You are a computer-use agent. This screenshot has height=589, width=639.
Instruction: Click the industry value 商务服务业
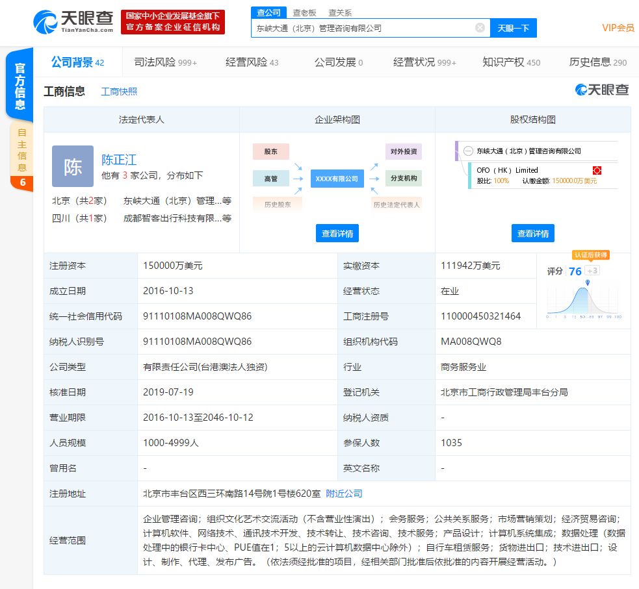tap(463, 367)
